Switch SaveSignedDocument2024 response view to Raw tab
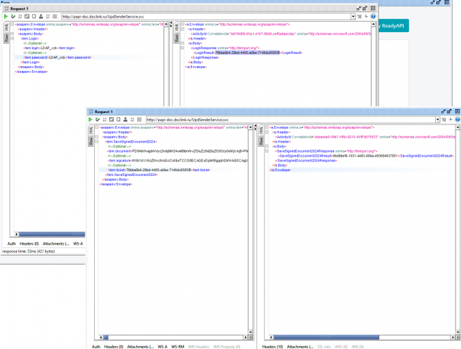Viewport: 461px width, 349px height. tap(261, 141)
